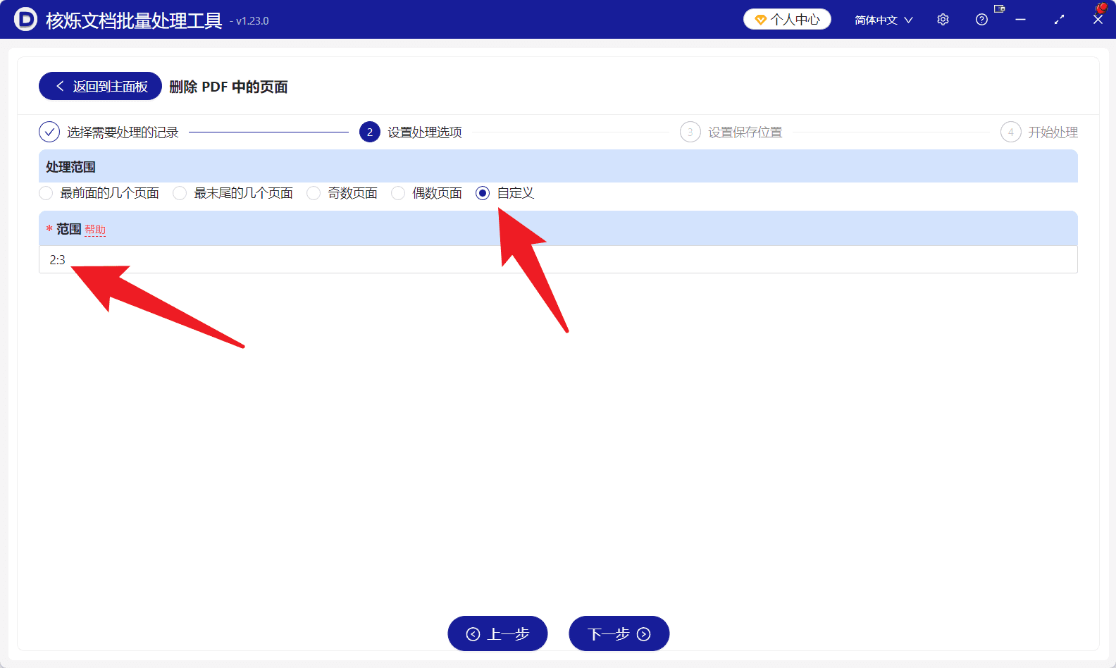
Task: Select step 2 设置处理选项
Action: pos(411,132)
